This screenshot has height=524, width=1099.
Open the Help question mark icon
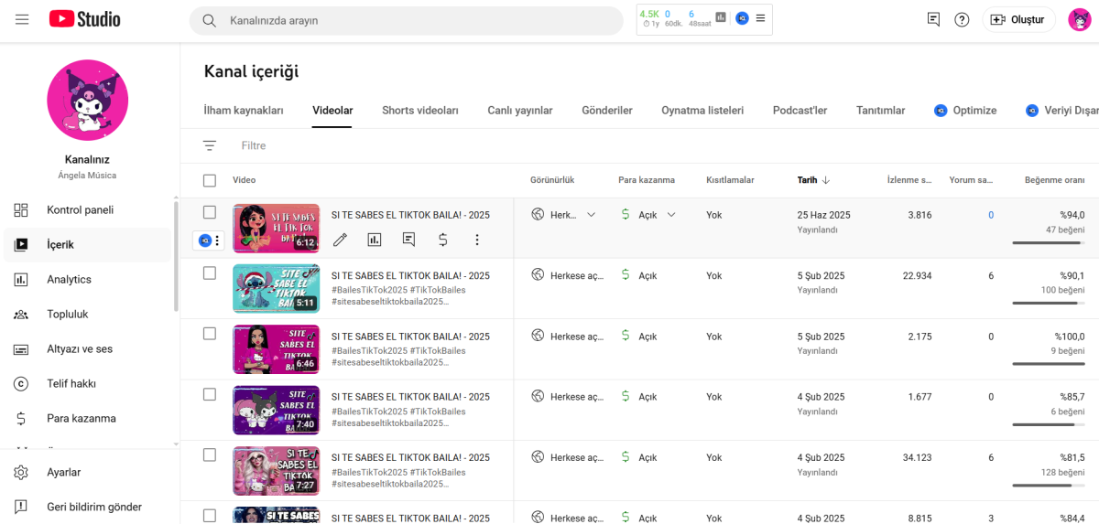tap(962, 19)
